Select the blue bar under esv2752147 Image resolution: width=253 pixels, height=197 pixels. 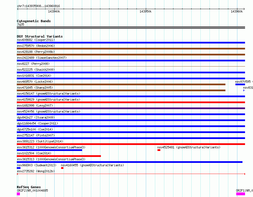pos(131,138)
